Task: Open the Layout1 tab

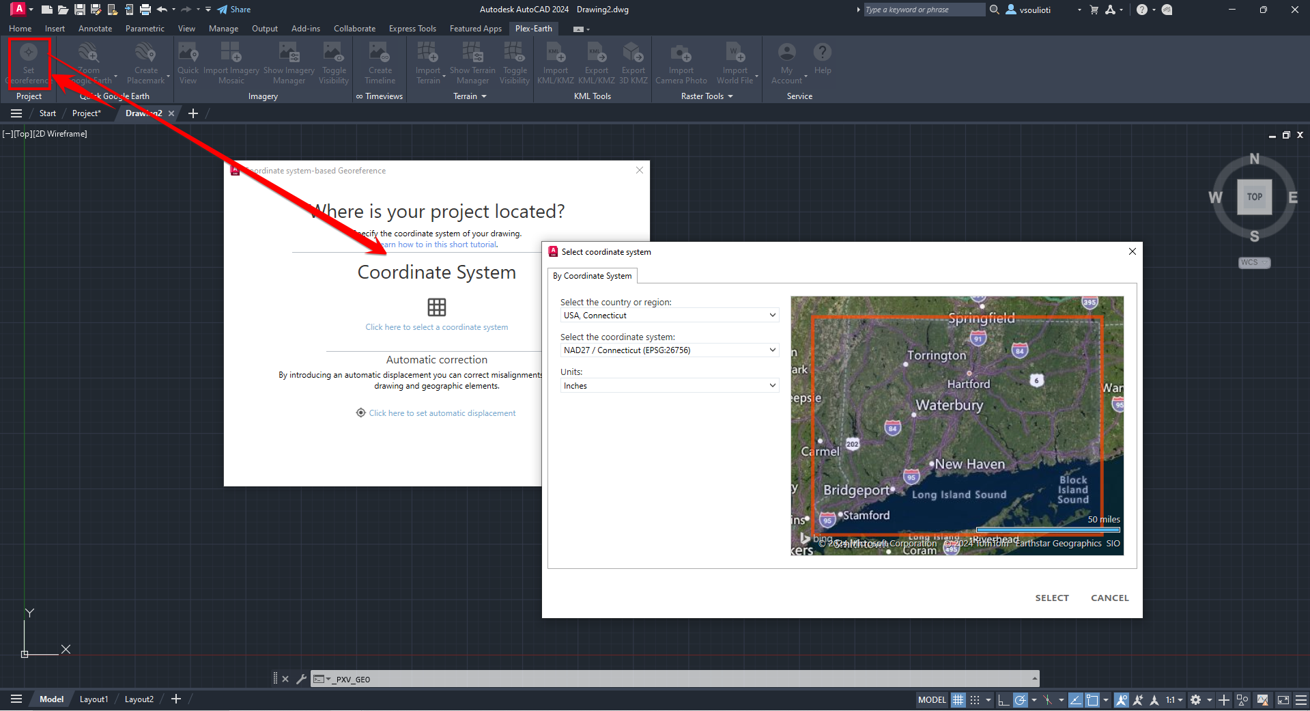Action: [94, 699]
